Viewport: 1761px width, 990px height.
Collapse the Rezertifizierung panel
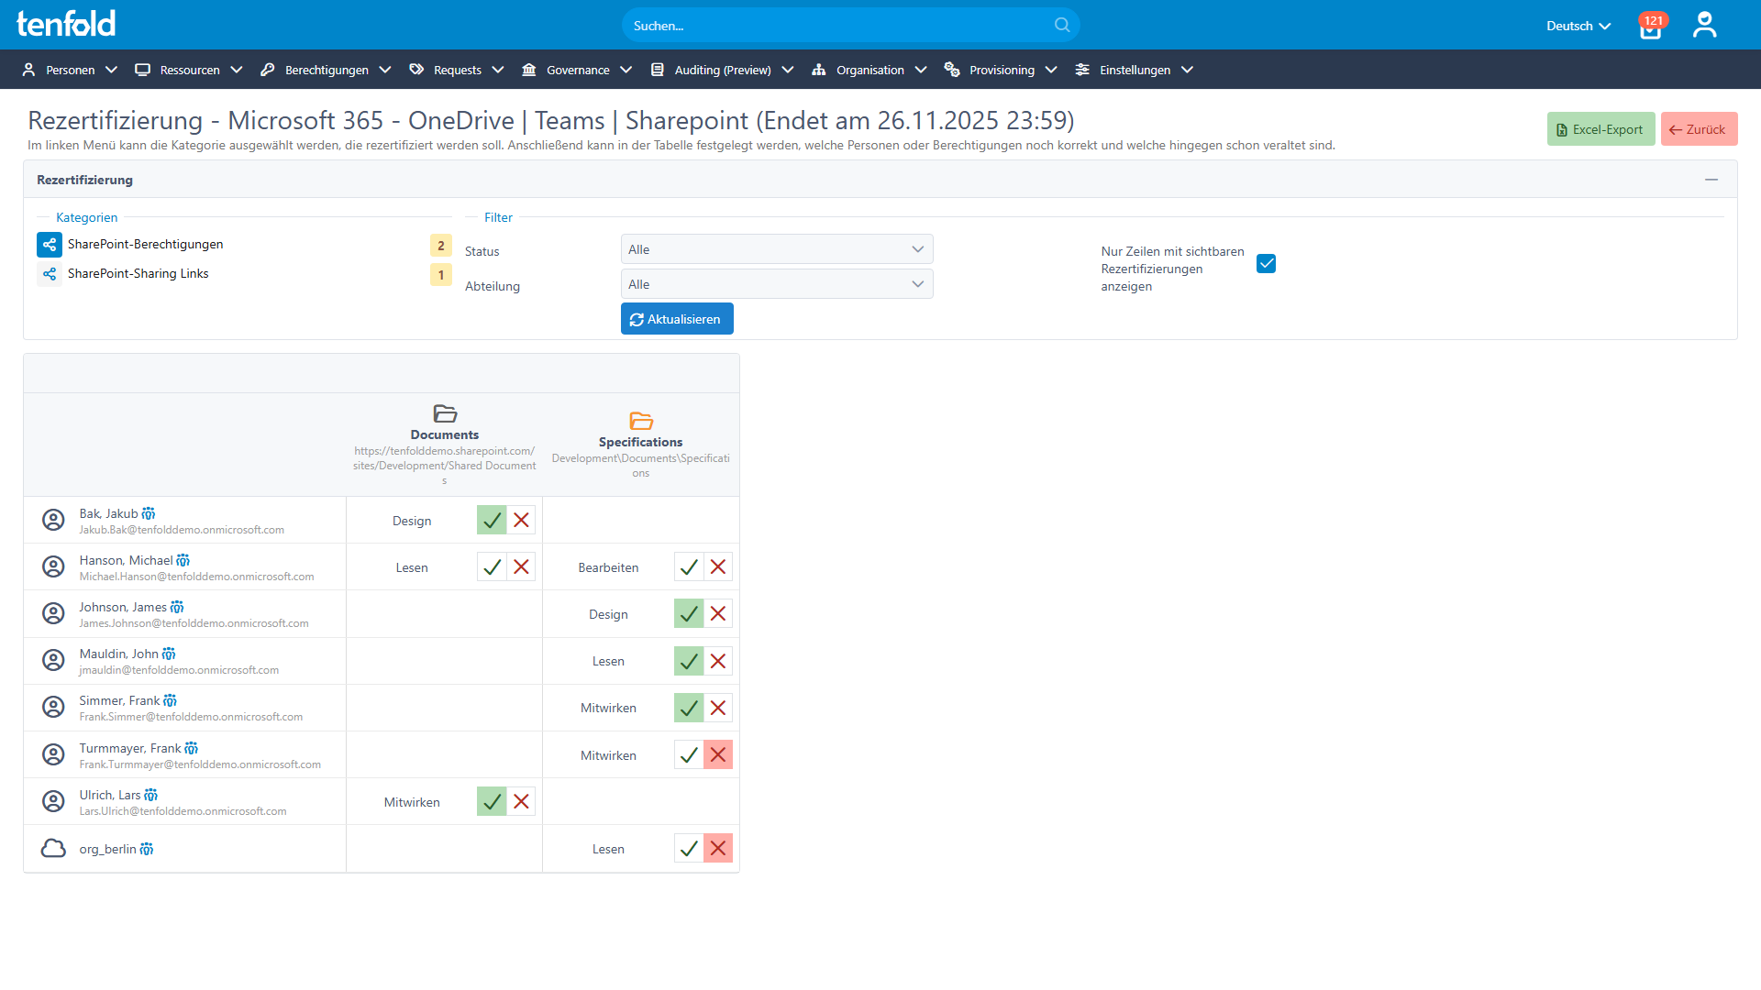pyautogui.click(x=1712, y=180)
